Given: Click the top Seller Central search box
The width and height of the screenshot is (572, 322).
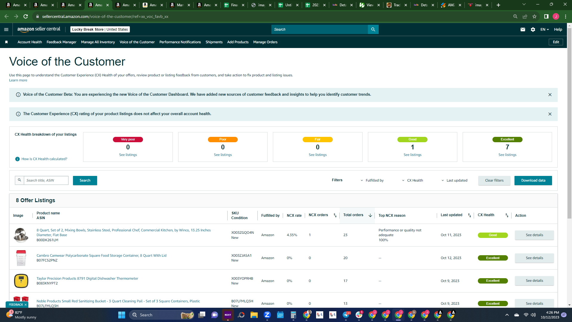Looking at the screenshot, I should pyautogui.click(x=319, y=29).
